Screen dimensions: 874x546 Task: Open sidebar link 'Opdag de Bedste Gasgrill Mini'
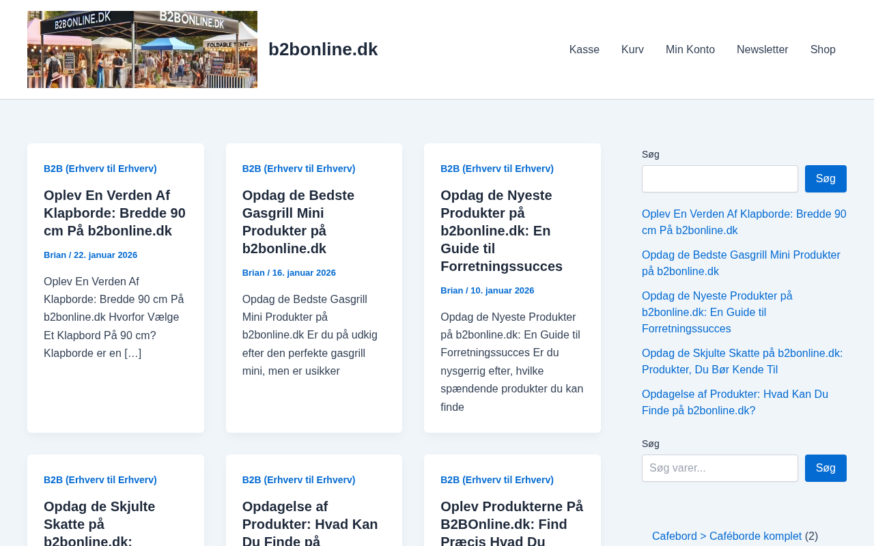click(x=741, y=263)
